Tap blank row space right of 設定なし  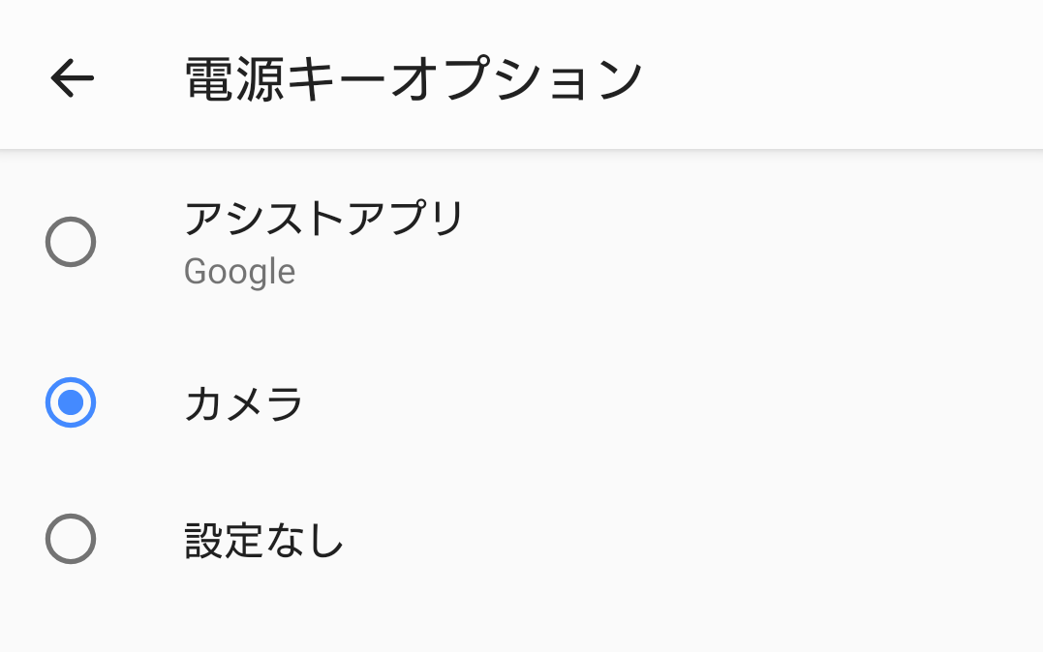[x=691, y=540]
